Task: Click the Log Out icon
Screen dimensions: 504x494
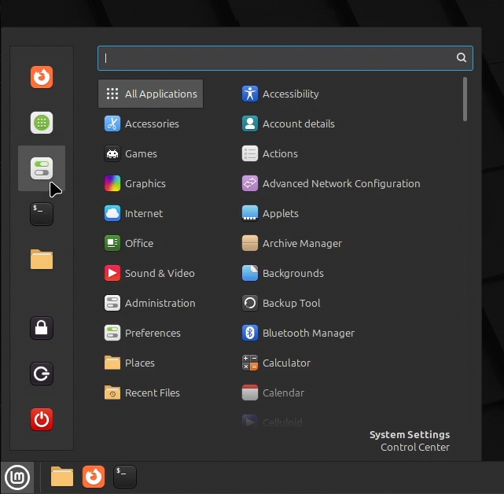Action: 42,374
